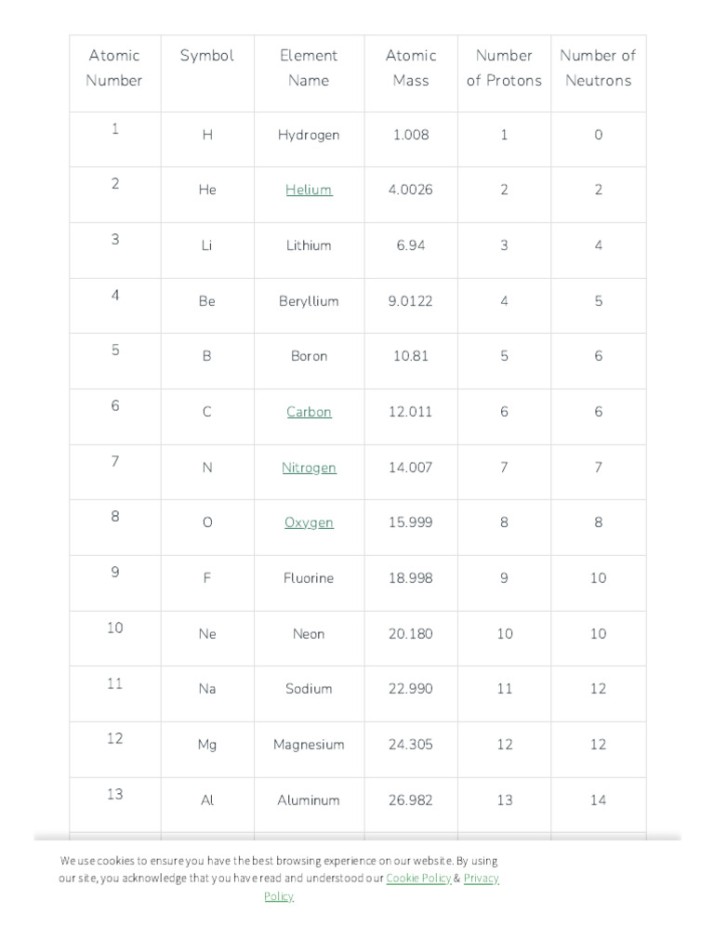Select the Element Name header cell
This screenshot has height=952, width=714.
[309, 68]
